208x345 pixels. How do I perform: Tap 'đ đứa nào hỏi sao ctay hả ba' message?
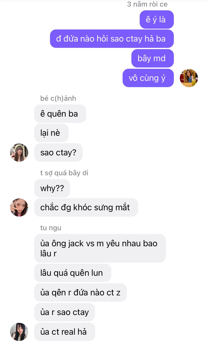point(112,39)
